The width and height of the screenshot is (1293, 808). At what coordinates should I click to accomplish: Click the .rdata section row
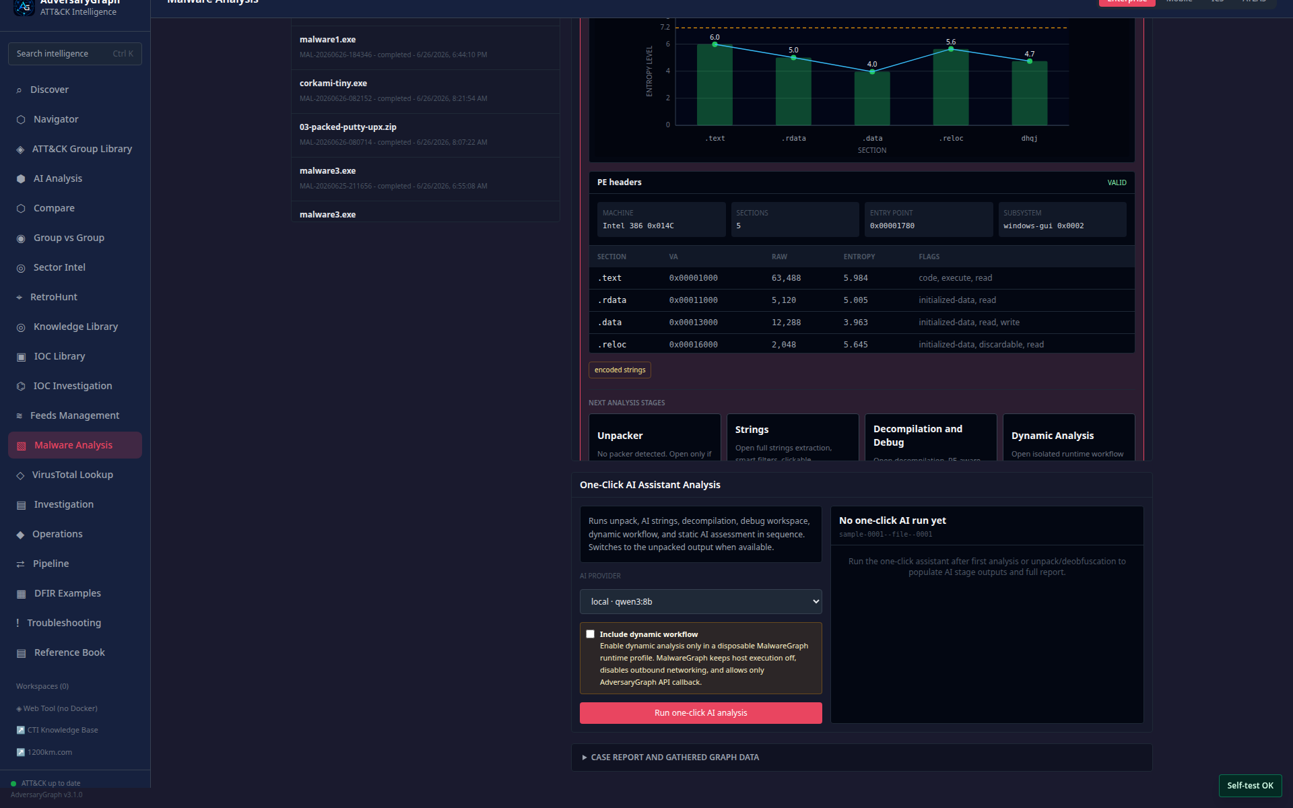(861, 300)
